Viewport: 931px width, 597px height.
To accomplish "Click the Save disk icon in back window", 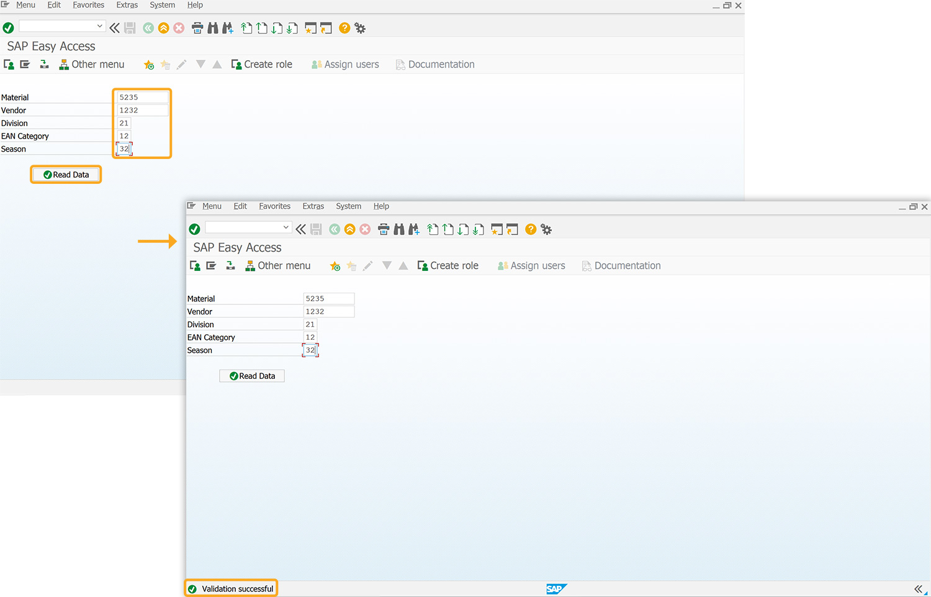I will tap(130, 28).
